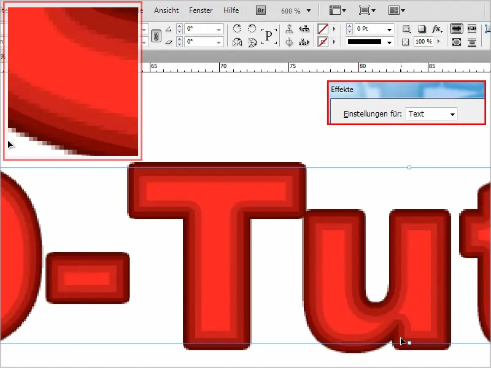The height and width of the screenshot is (368, 491).
Task: Click the bottom text frame selection handle
Action: tap(409, 343)
